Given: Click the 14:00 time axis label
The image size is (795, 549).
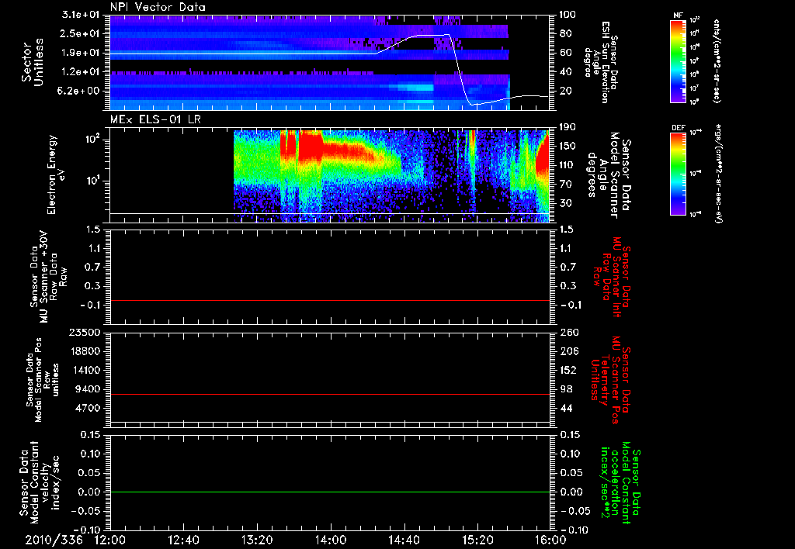Looking at the screenshot, I should (331, 540).
